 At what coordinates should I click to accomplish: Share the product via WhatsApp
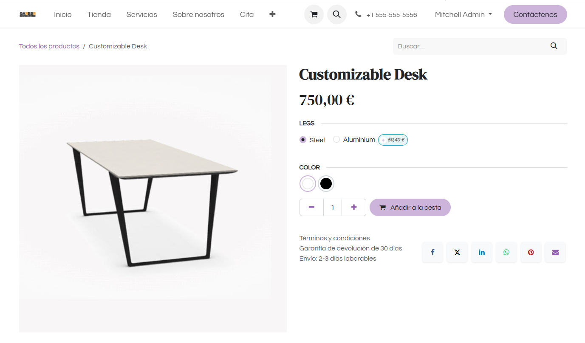click(506, 252)
